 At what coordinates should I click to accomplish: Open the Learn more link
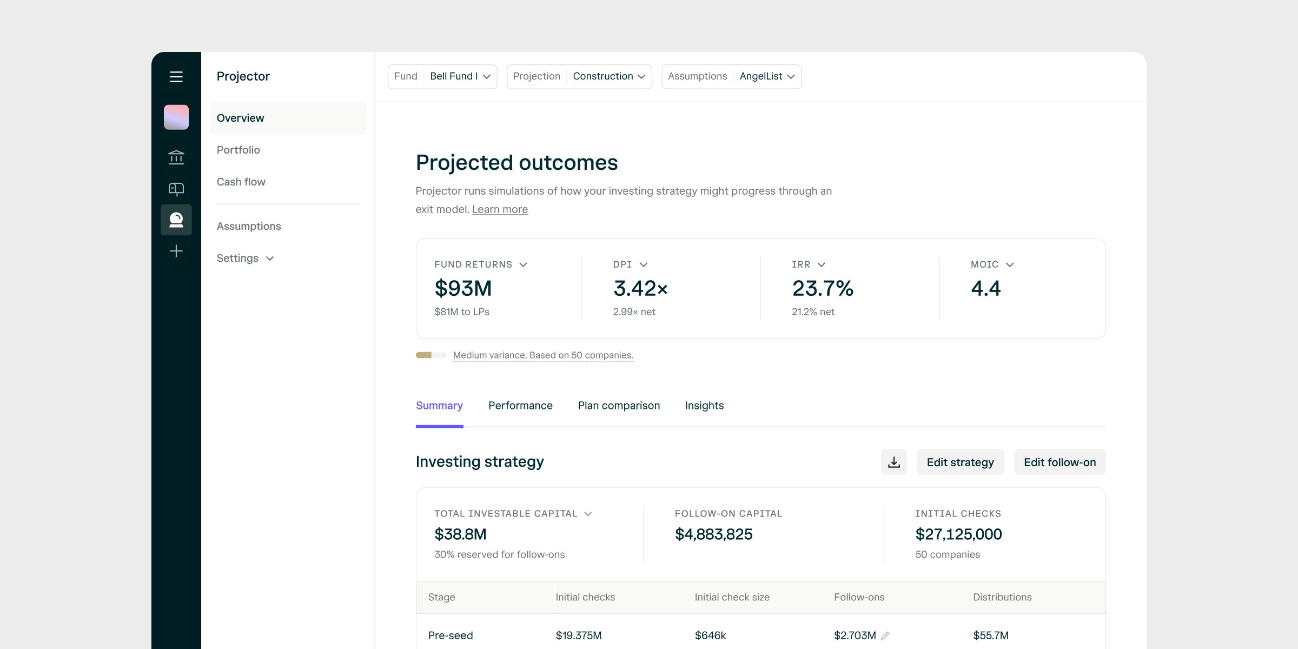tap(500, 209)
